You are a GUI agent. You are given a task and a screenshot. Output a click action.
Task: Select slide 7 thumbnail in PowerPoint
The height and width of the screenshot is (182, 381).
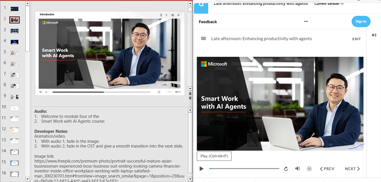coord(15,75)
